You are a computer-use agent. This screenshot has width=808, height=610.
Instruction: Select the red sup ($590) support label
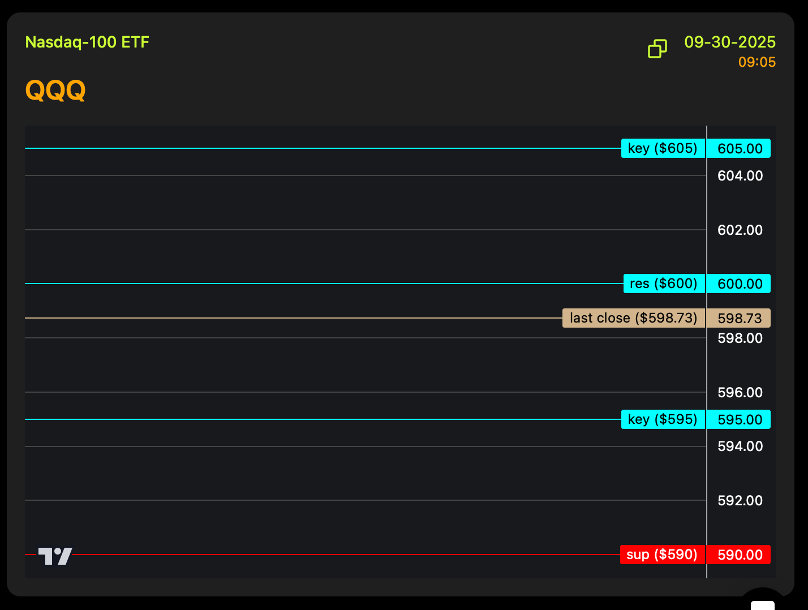pyautogui.click(x=662, y=555)
